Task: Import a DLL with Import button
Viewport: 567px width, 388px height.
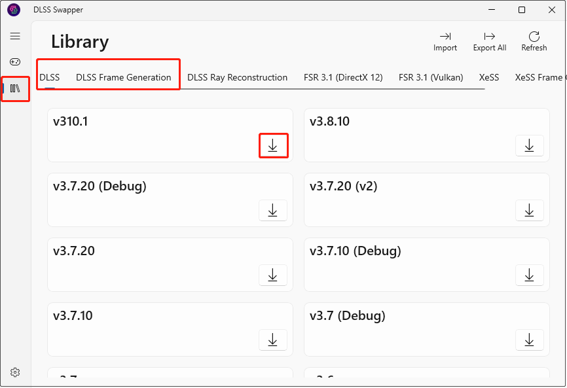Action: pyautogui.click(x=445, y=42)
